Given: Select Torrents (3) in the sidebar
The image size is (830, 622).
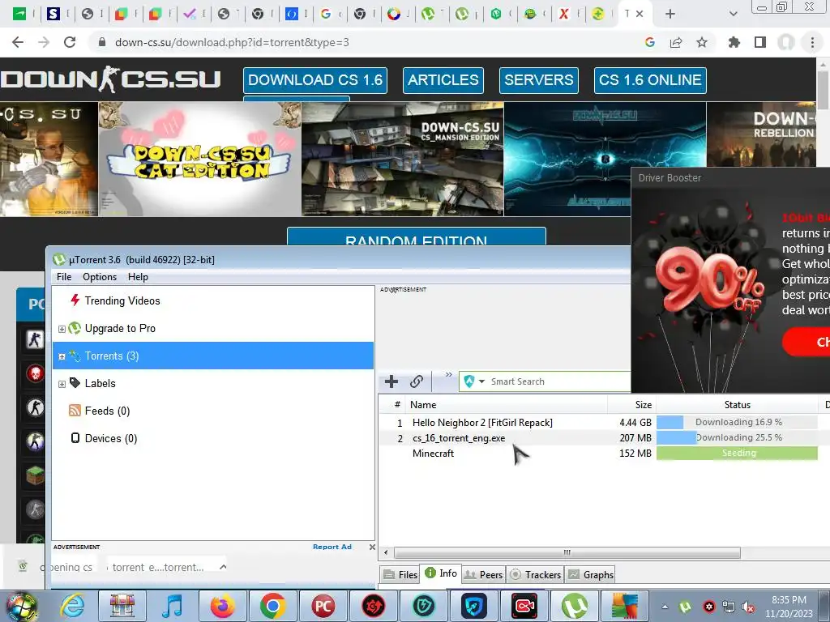Looking at the screenshot, I should pos(213,356).
